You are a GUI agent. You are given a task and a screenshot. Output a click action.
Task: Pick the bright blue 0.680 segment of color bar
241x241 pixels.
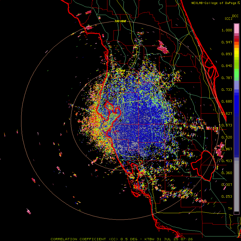coord(236,103)
